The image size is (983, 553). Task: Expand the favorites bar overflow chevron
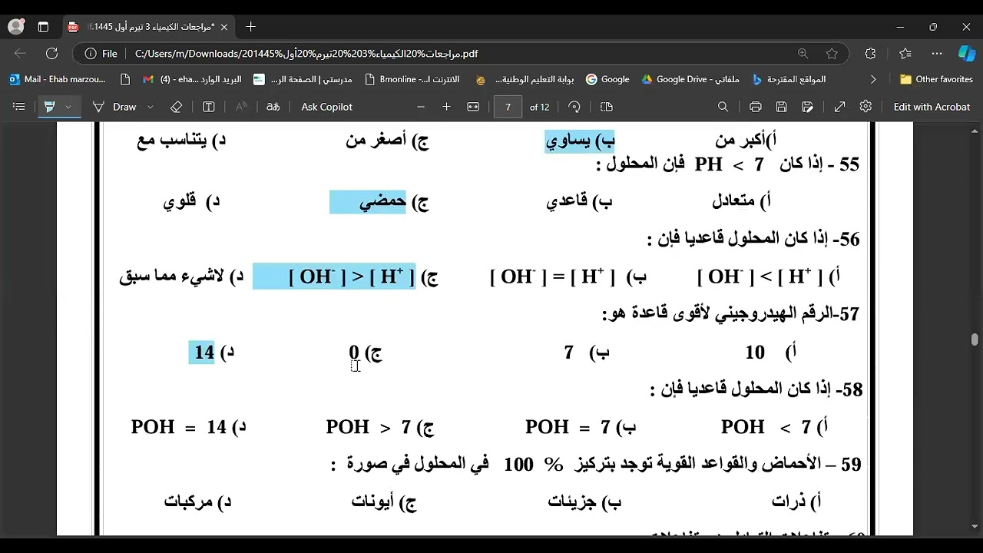tap(873, 79)
